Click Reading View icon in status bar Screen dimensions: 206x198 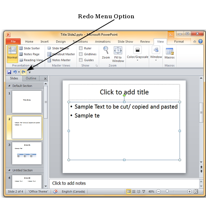tap(139, 191)
